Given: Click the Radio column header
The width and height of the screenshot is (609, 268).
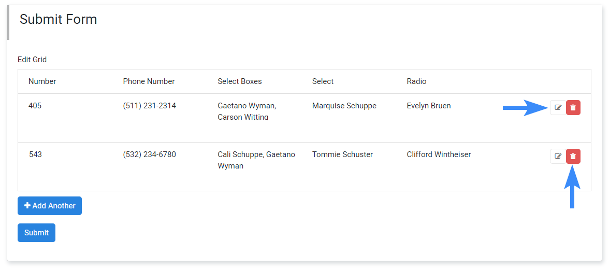Looking at the screenshot, I should tap(416, 81).
